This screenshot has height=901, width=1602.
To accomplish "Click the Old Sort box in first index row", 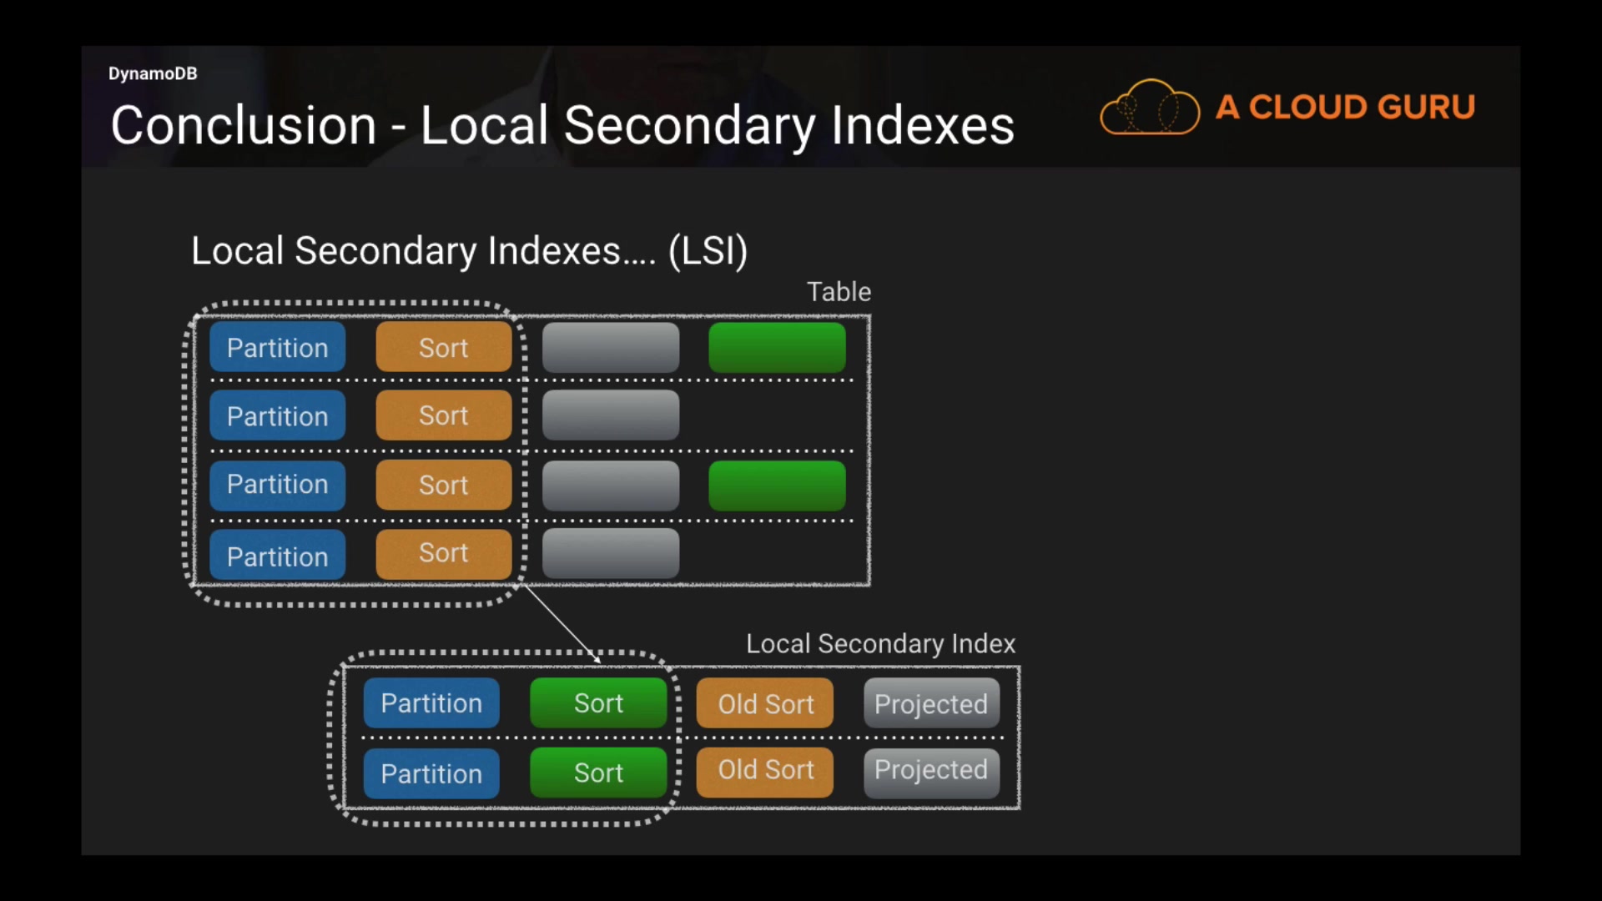I will point(765,704).
